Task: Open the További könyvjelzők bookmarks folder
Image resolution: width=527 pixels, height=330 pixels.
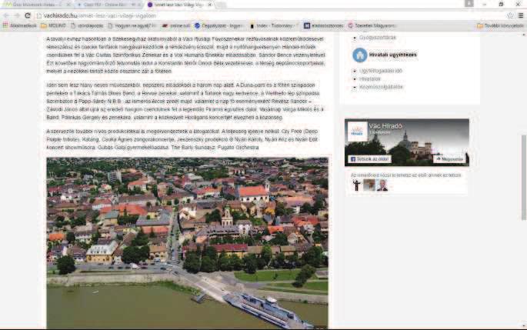Action: (500, 25)
